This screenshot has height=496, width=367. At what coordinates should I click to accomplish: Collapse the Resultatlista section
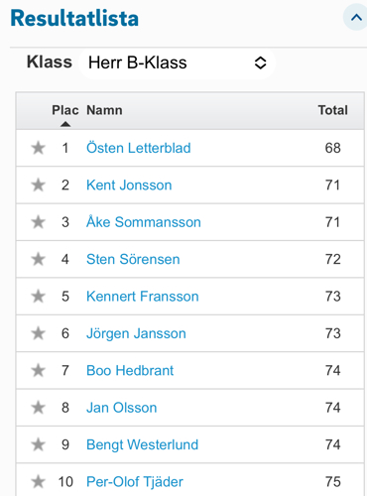pyautogui.click(x=356, y=17)
